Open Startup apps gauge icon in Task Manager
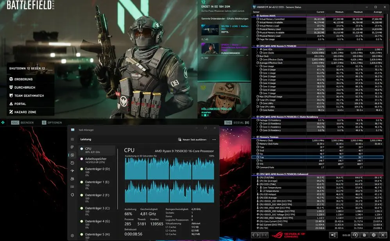Viewport: 390px width, 241px height. 72,171
